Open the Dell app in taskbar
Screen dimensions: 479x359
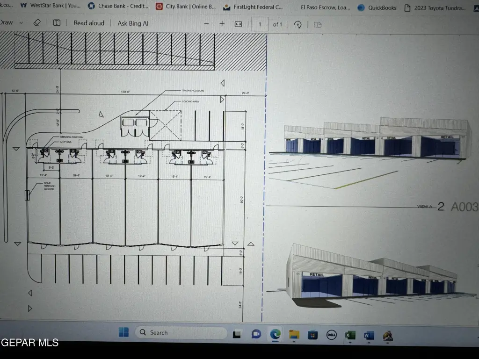coord(332,335)
